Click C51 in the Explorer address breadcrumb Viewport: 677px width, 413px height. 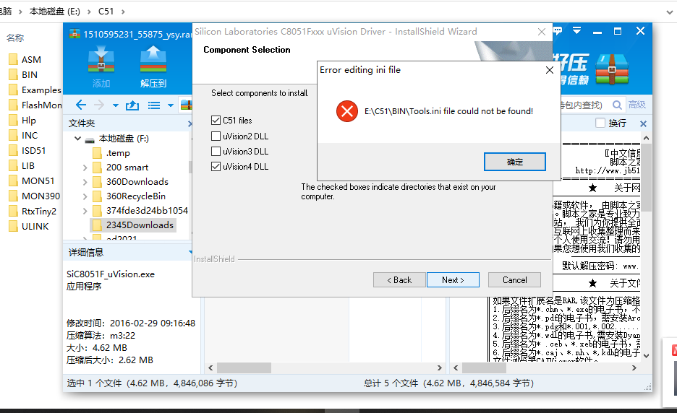106,12
